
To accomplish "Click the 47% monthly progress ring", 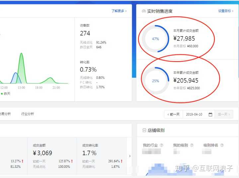I will [155, 39].
